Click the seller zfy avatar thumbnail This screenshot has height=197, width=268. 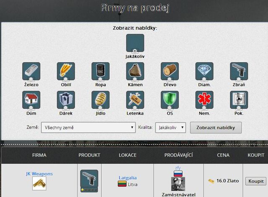click(x=178, y=184)
